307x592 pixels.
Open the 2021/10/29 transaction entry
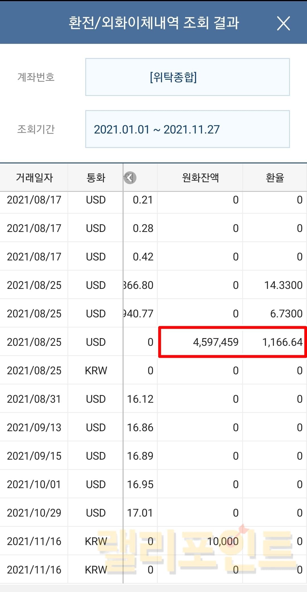point(34,513)
